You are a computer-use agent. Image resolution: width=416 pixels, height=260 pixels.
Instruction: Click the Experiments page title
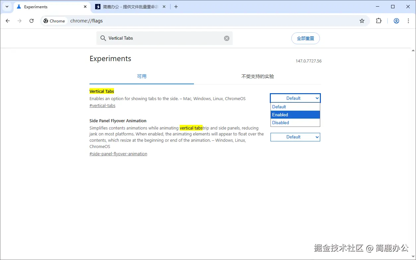pyautogui.click(x=110, y=59)
